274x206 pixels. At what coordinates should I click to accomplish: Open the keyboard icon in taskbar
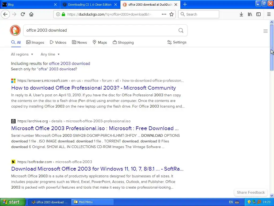pos(237,202)
